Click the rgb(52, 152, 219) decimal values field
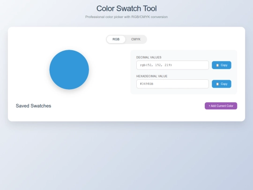Image resolution: width=253 pixels, height=190 pixels. tap(172, 65)
